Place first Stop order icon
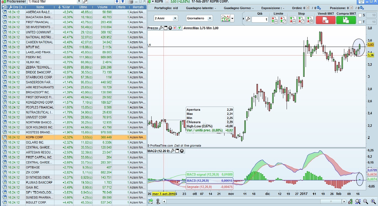The height and width of the screenshot is (206, 378). click(293, 20)
